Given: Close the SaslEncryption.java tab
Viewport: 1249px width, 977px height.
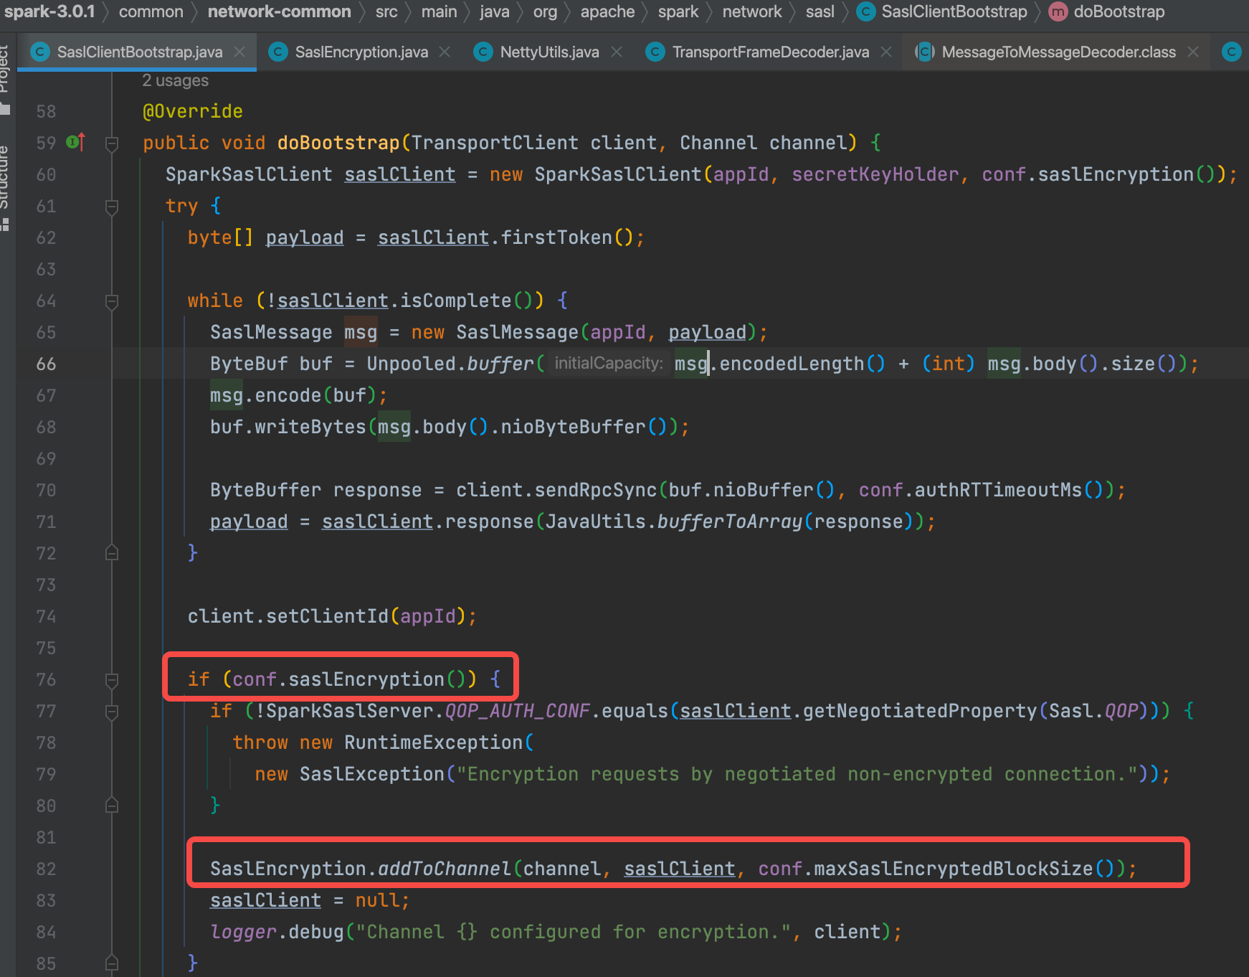Looking at the screenshot, I should [445, 52].
